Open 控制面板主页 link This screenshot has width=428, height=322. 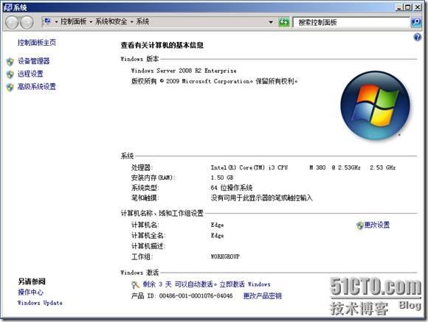pos(37,43)
